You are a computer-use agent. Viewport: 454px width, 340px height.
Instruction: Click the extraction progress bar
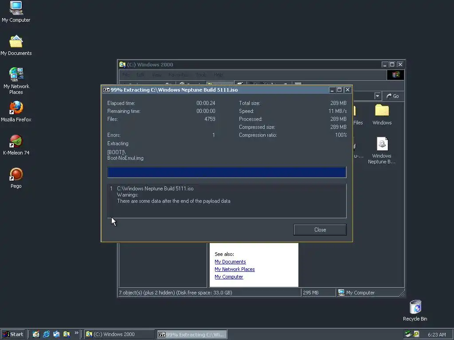click(x=227, y=172)
